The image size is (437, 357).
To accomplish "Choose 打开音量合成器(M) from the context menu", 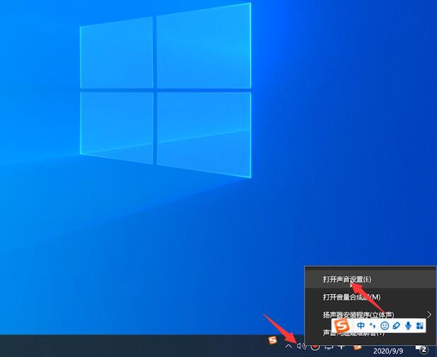I will click(x=371, y=297).
